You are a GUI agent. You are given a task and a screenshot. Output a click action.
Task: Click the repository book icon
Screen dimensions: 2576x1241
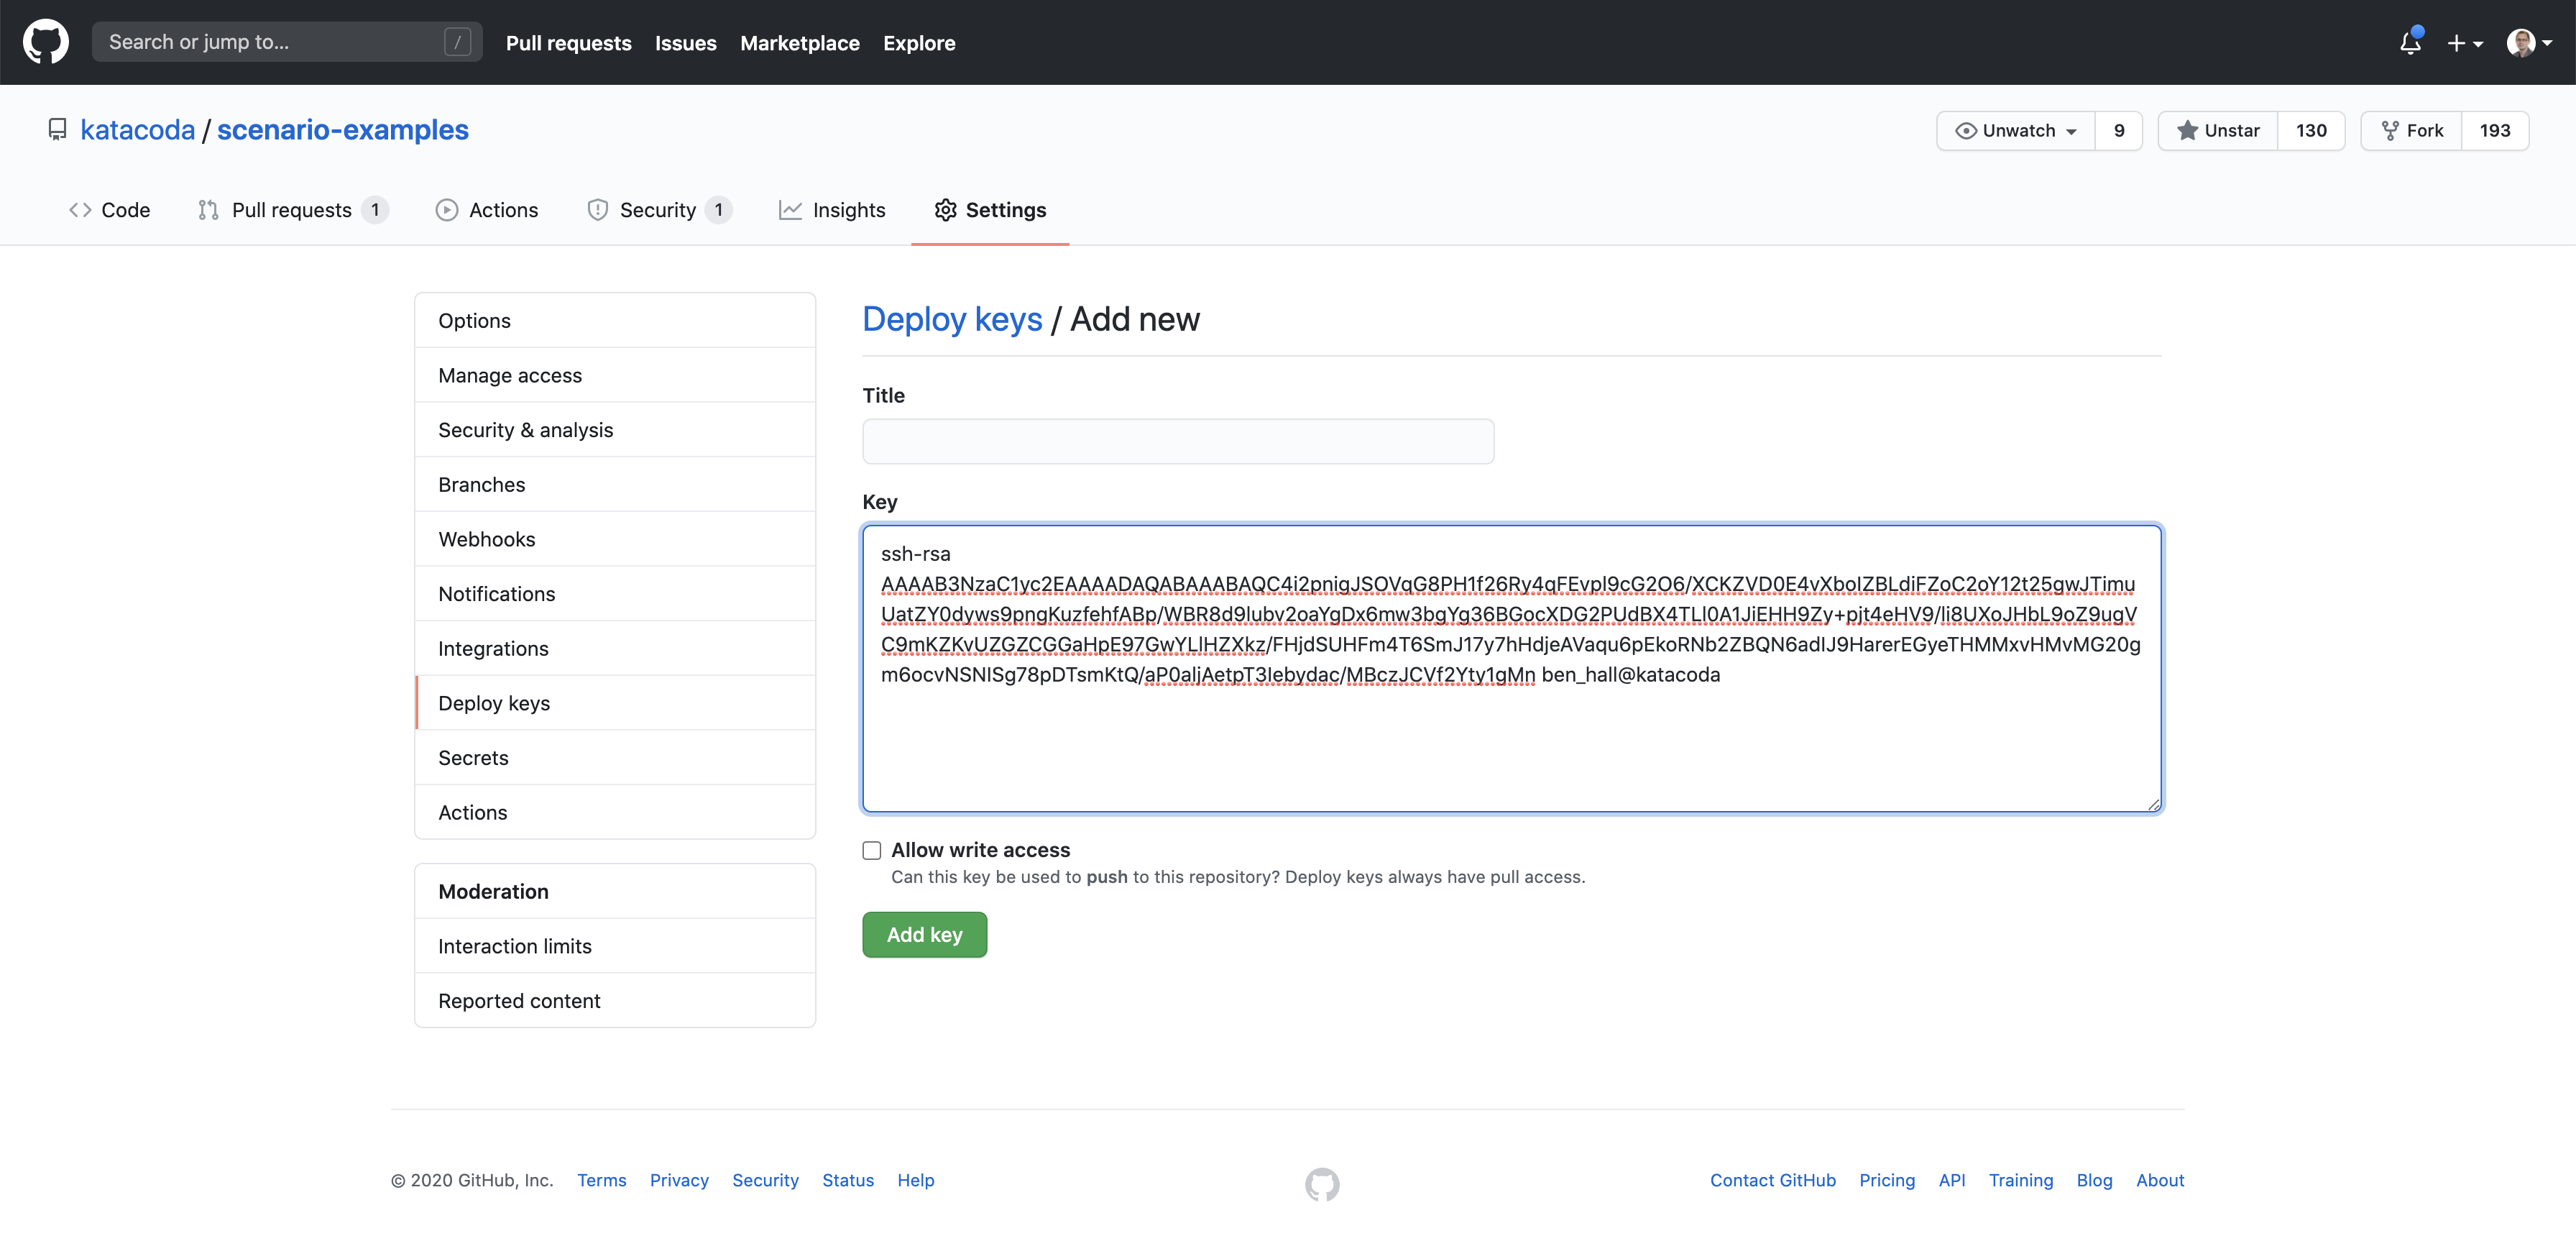click(x=58, y=130)
